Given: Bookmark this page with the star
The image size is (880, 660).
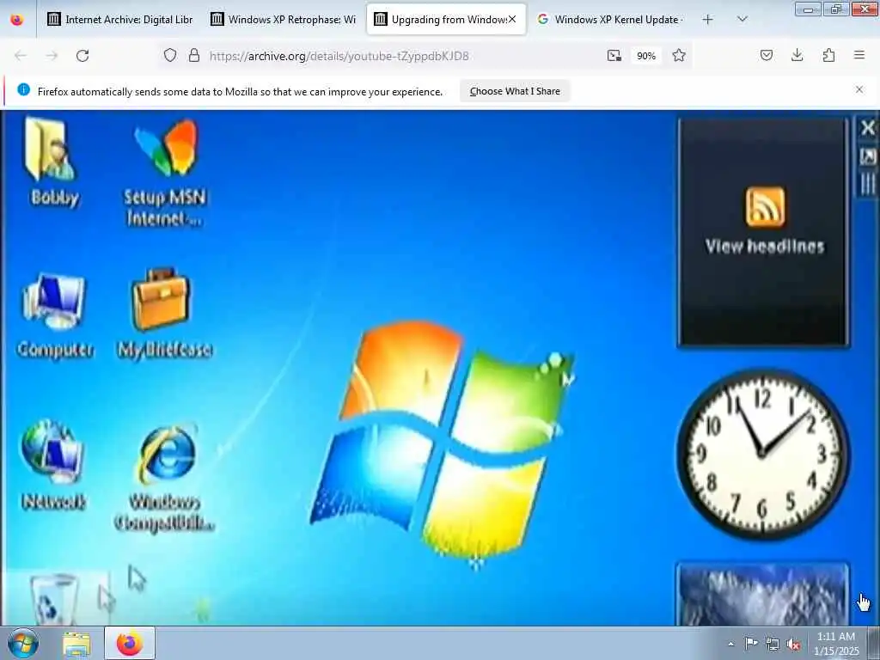Looking at the screenshot, I should point(679,55).
